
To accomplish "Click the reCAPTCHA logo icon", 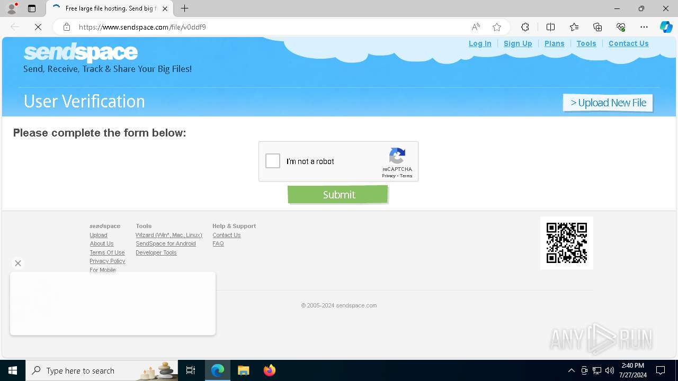I will 397,156.
